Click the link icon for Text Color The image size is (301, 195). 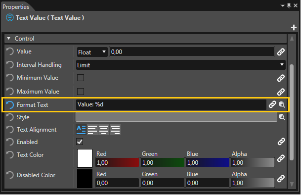pos(281,158)
